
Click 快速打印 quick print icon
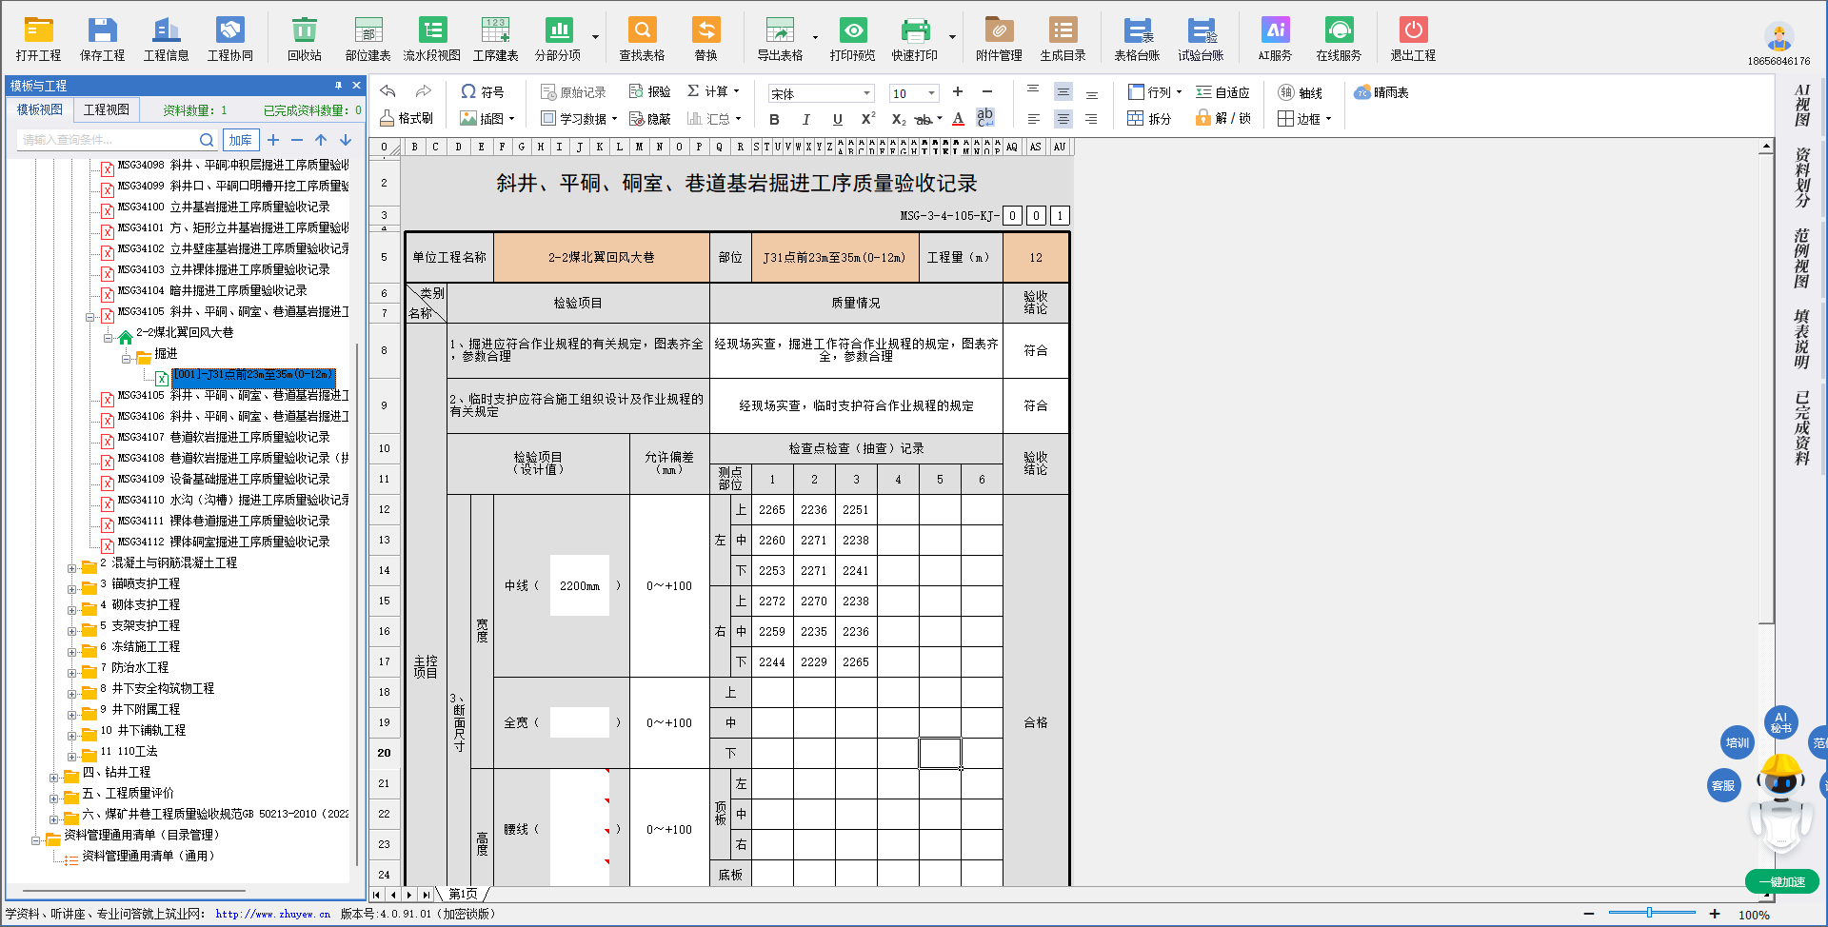click(915, 39)
